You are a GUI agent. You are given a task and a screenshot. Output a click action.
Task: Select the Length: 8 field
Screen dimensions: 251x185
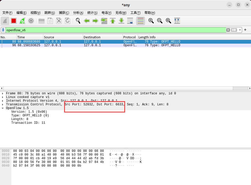20,119
